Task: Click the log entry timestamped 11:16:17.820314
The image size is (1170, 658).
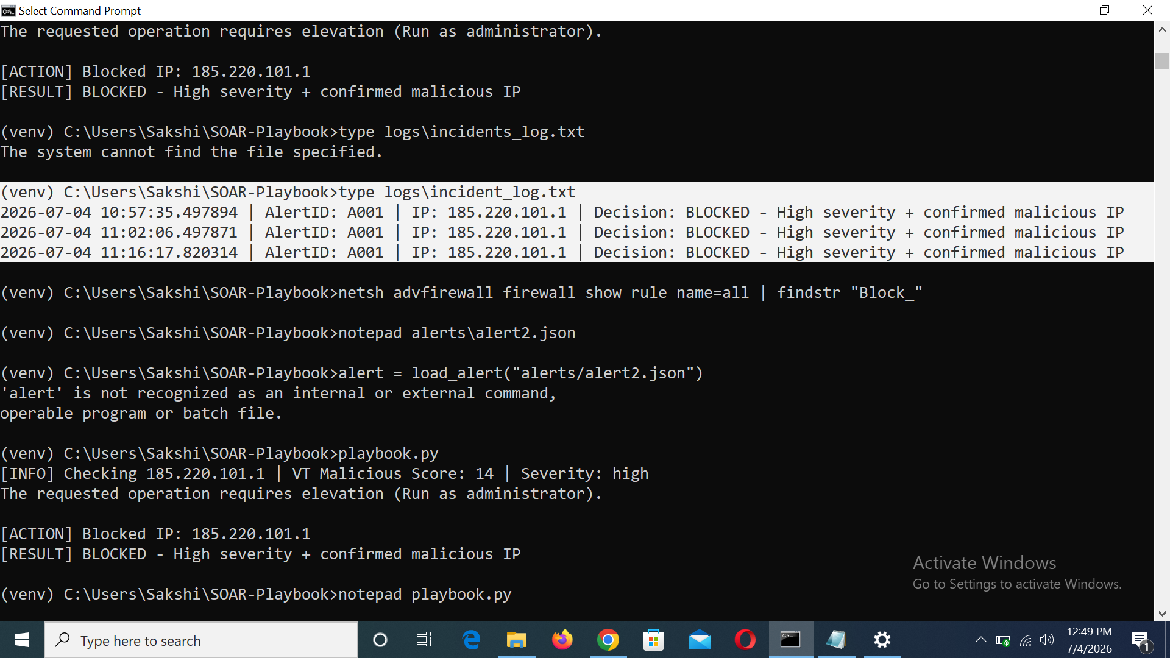Action: (x=562, y=252)
